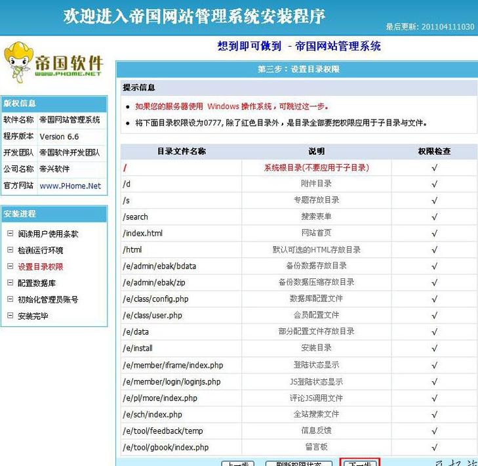The width and height of the screenshot is (478, 466).
Task: Click the 目录文件名称 column header
Action: pos(182,152)
